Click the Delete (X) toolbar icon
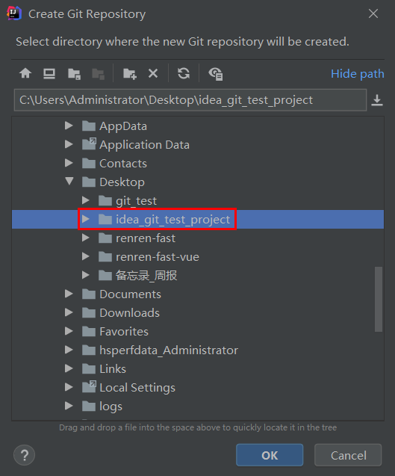The height and width of the screenshot is (476, 395). tap(153, 73)
